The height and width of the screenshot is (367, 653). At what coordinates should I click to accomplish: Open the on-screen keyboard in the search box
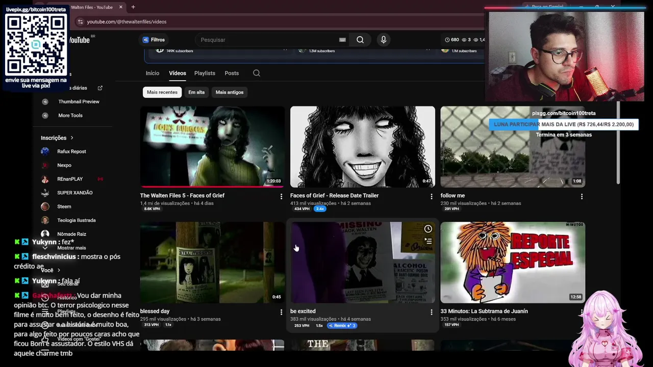tap(342, 40)
